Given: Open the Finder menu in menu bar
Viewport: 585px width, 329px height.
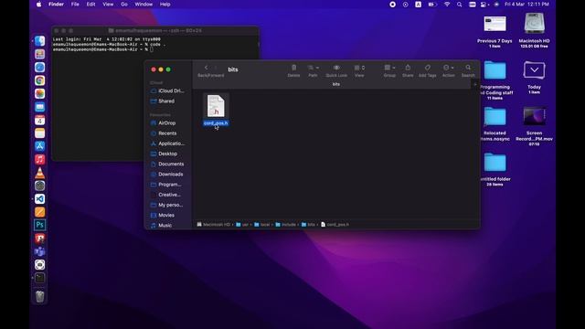Looking at the screenshot, I should 56,4.
